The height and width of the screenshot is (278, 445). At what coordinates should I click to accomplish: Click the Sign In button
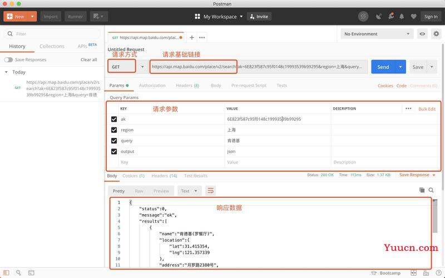tap(431, 17)
